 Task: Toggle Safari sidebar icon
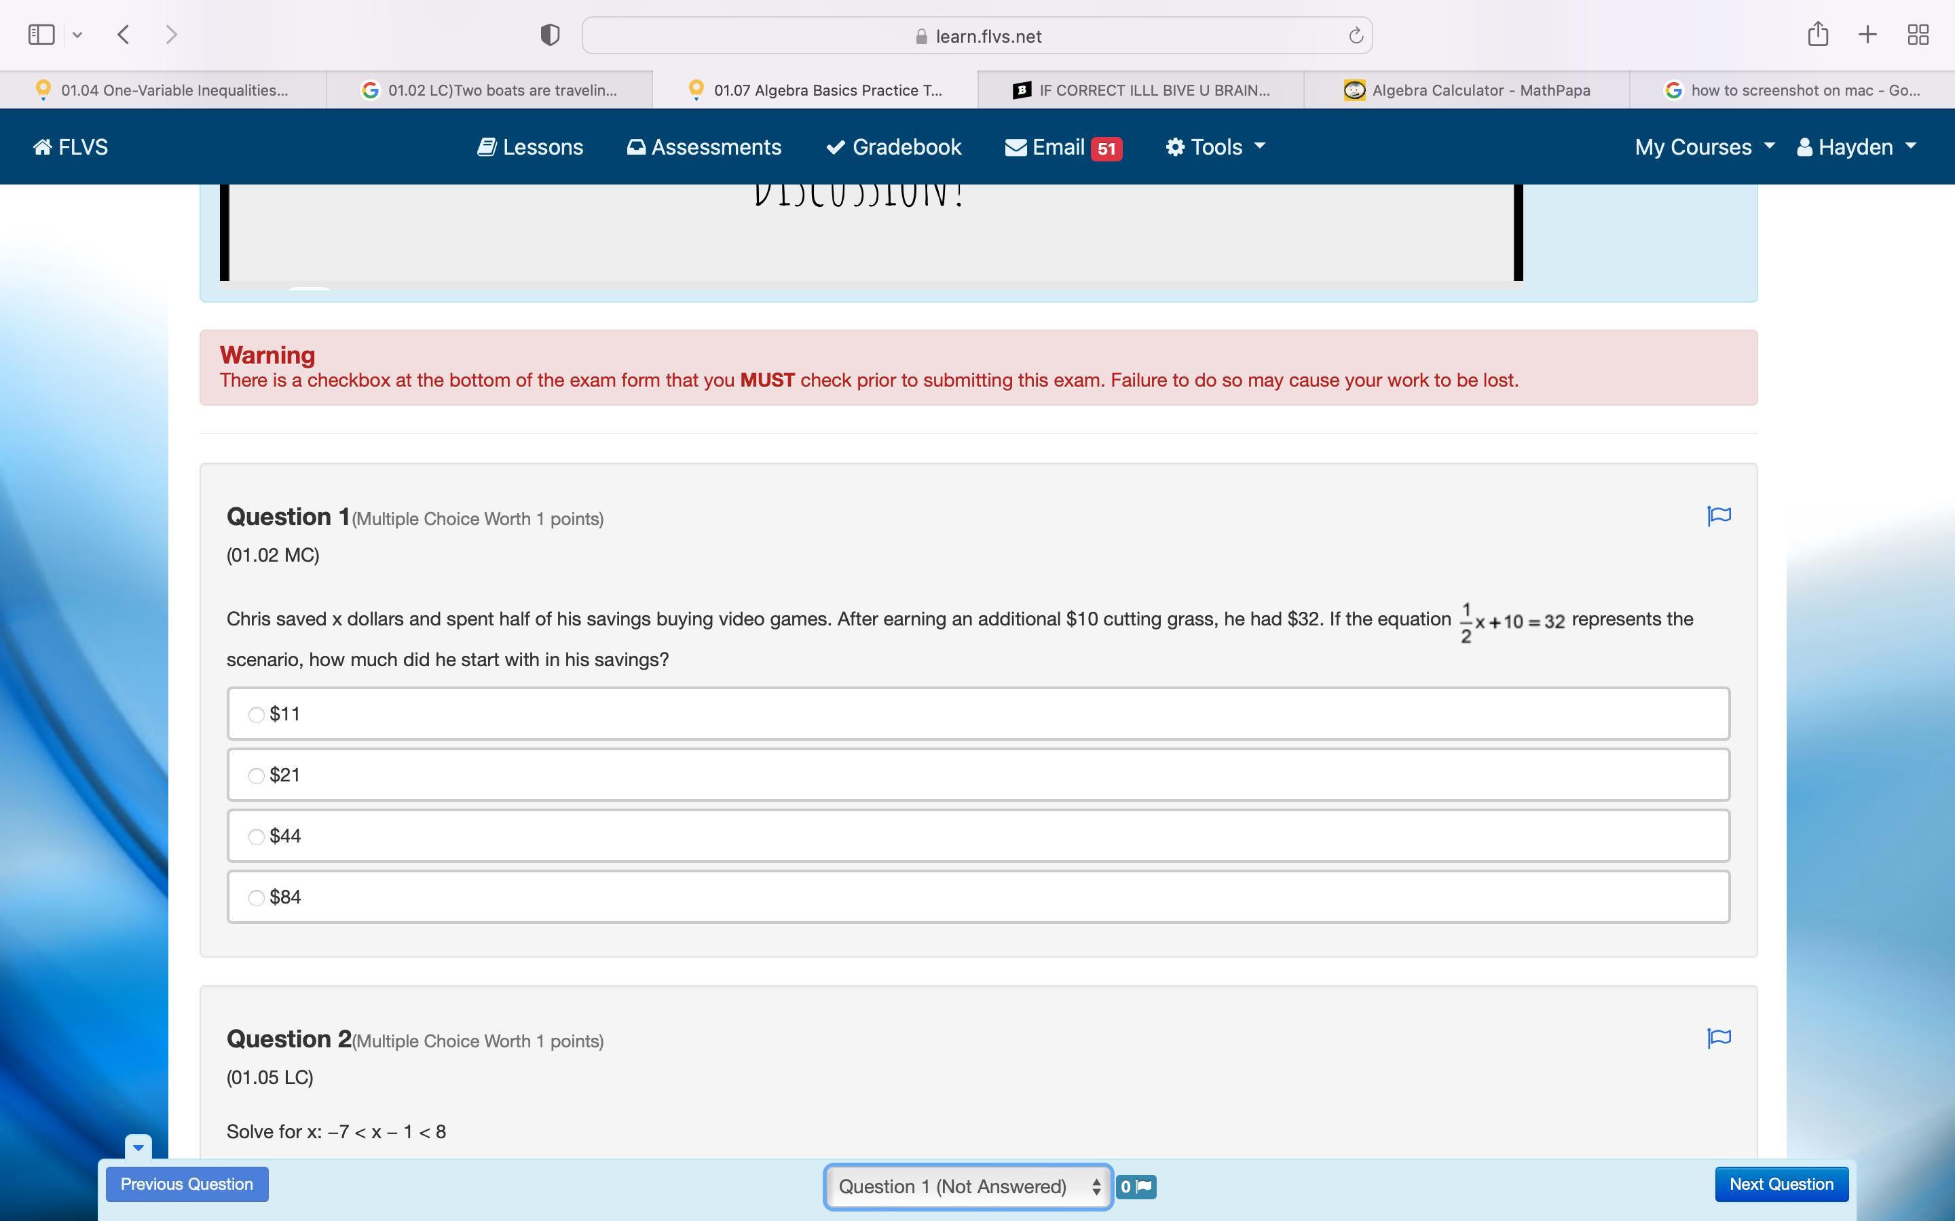[x=41, y=35]
